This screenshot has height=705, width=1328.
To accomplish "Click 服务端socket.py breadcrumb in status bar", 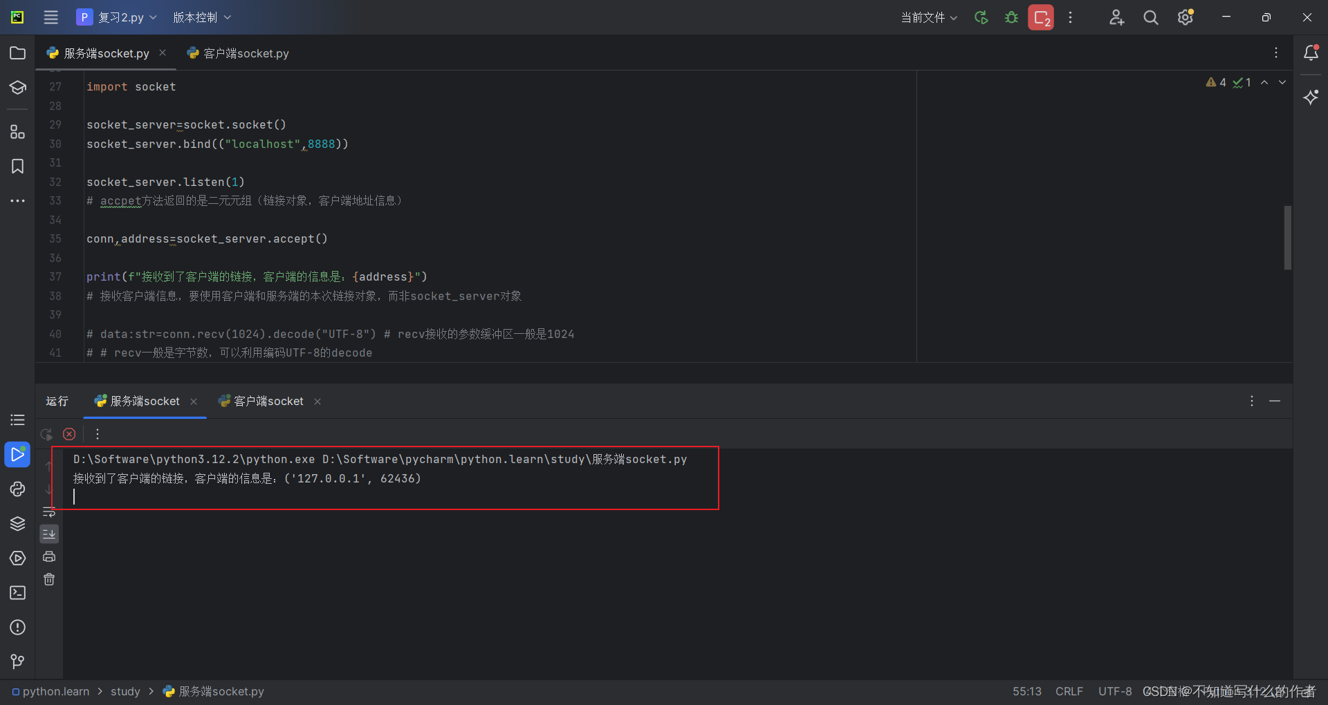I will click(x=214, y=691).
